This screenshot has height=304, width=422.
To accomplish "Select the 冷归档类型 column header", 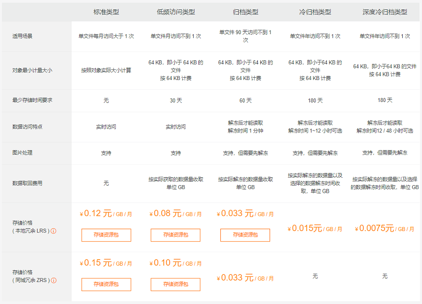I will 315,12.
